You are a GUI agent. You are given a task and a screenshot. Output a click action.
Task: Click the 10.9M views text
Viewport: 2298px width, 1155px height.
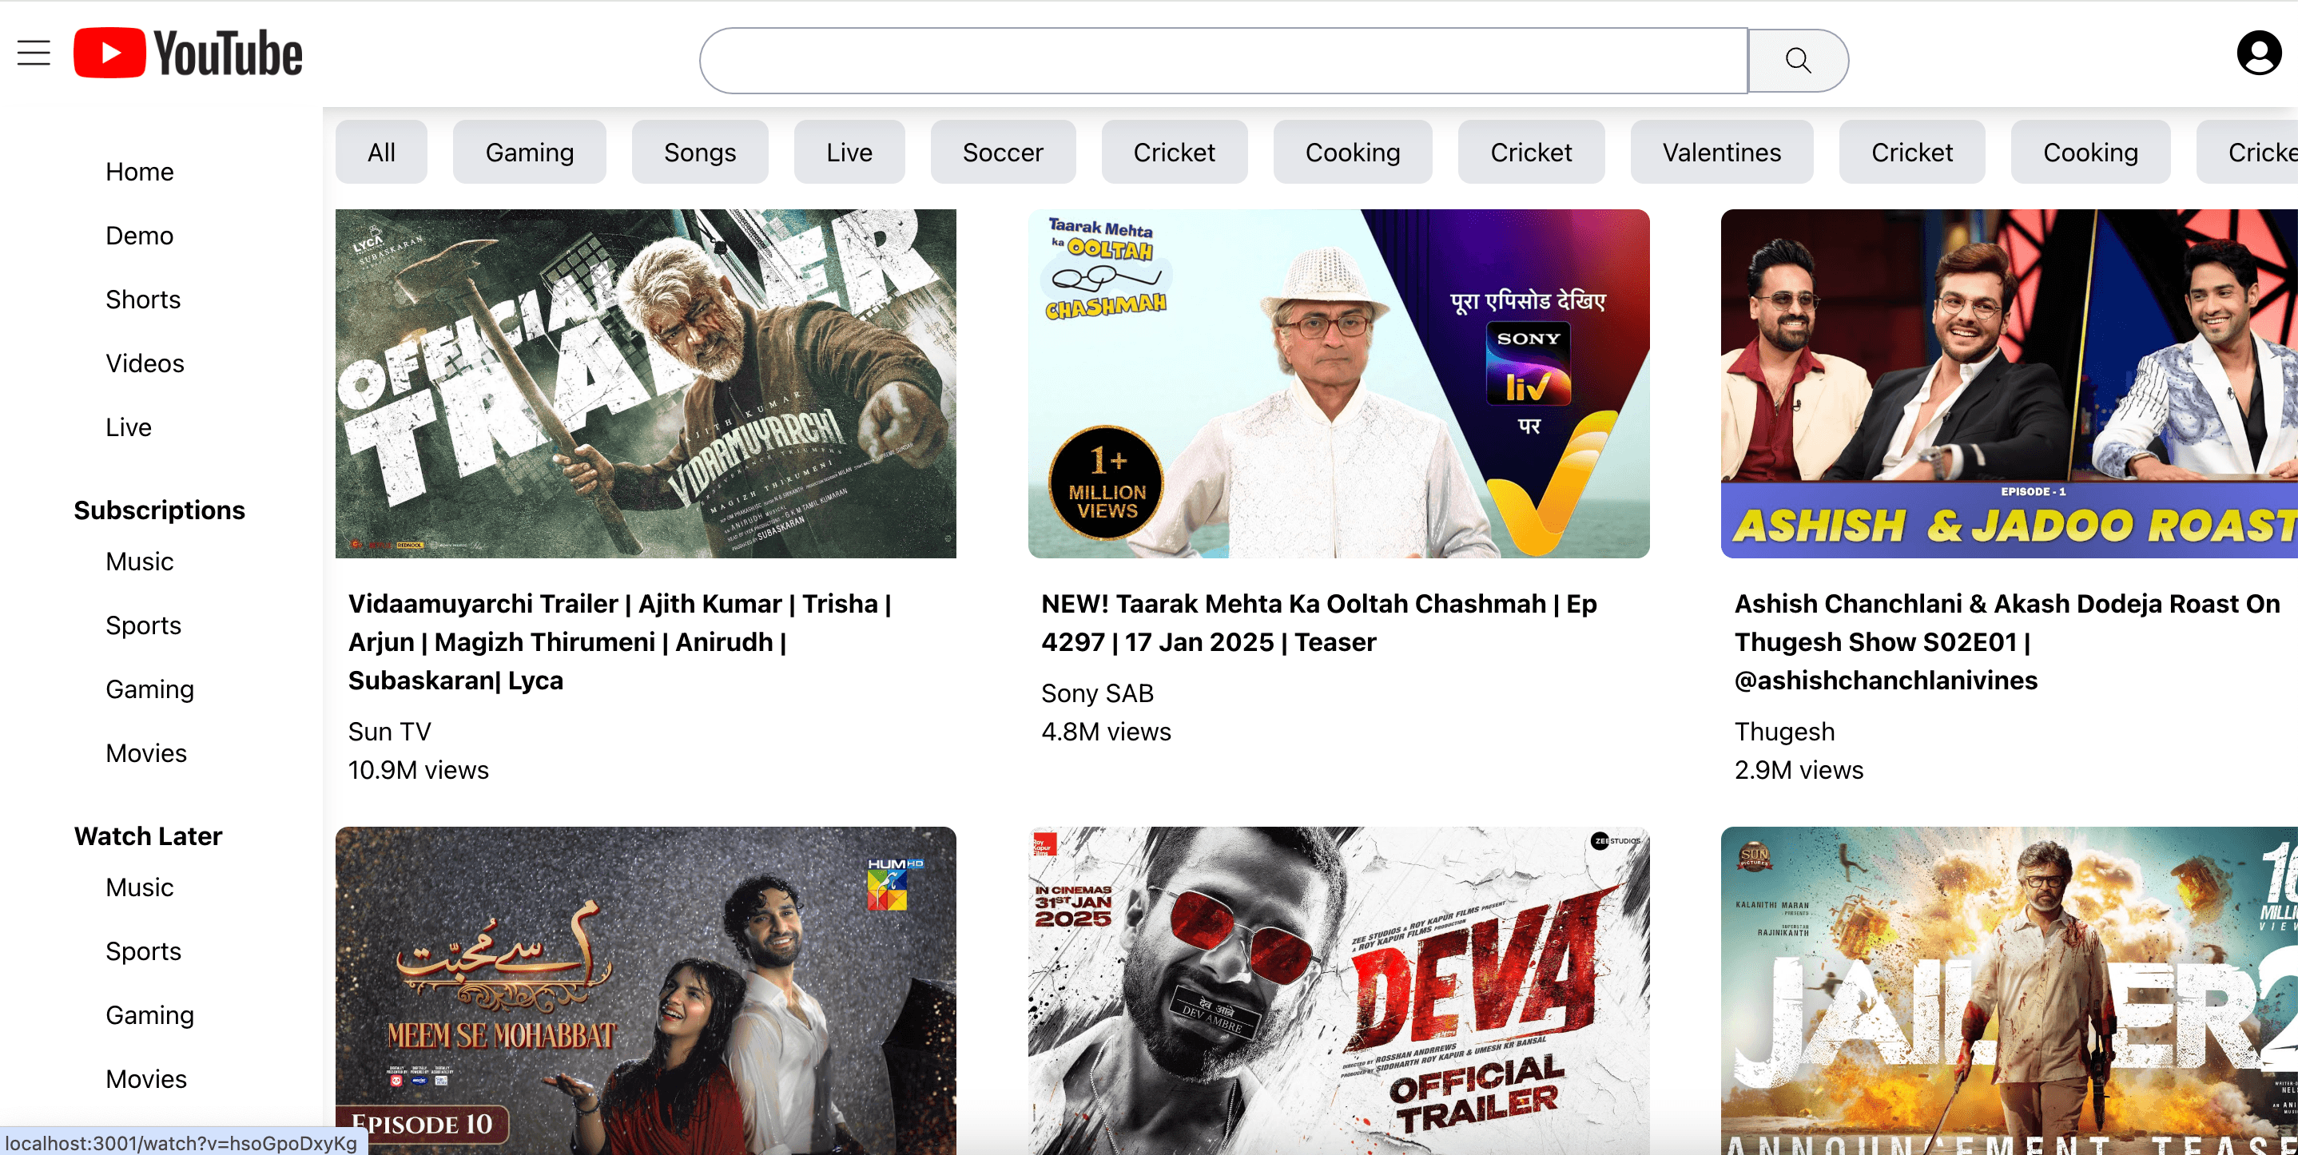tap(419, 771)
